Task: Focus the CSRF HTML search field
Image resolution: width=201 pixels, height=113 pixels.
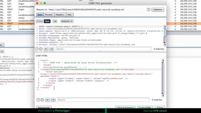Action: [103, 100]
